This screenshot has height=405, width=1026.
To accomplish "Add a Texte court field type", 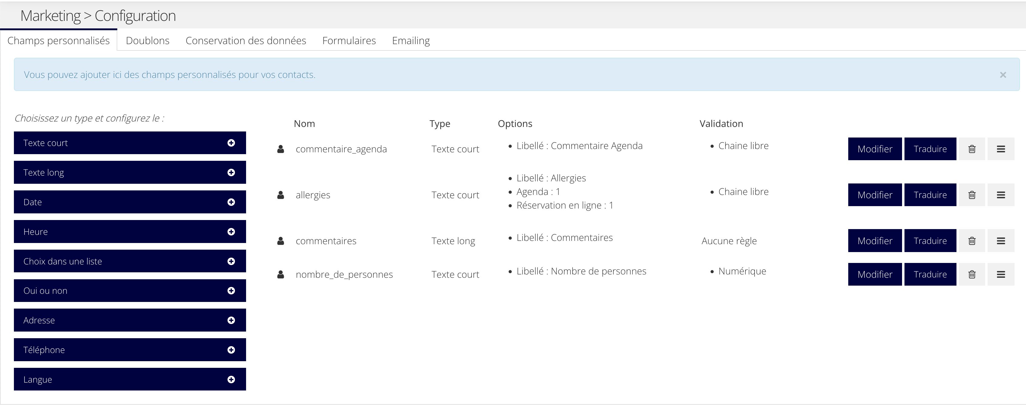I will (x=130, y=143).
